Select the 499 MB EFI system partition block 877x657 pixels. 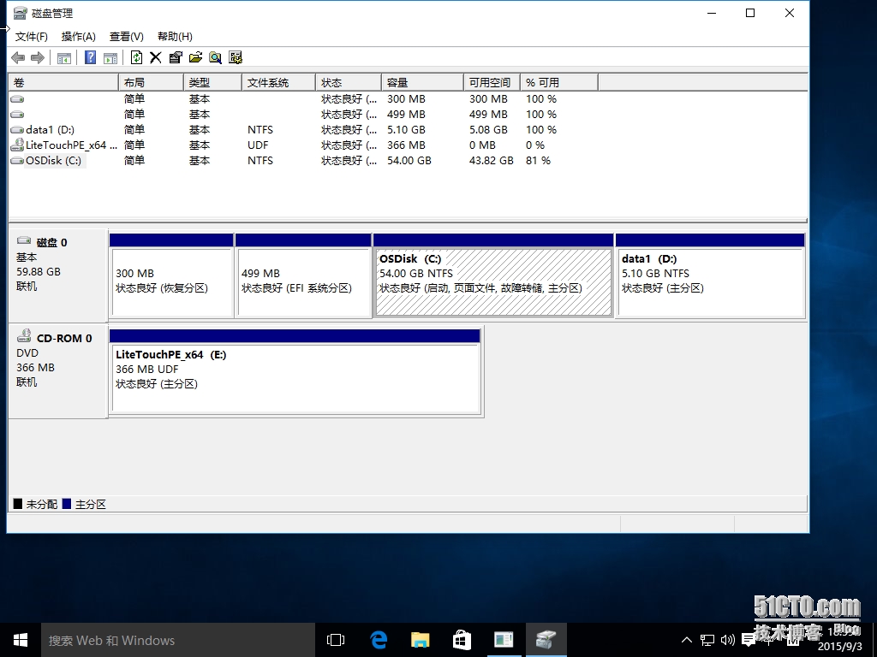(x=303, y=282)
